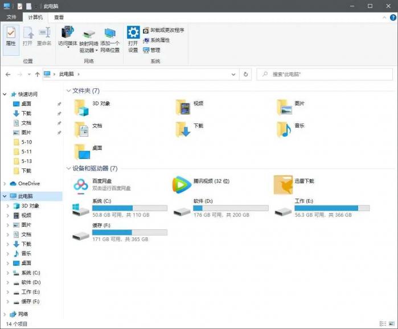
Task: Switch to the 查看 view ribbon tab
Action: click(59, 17)
